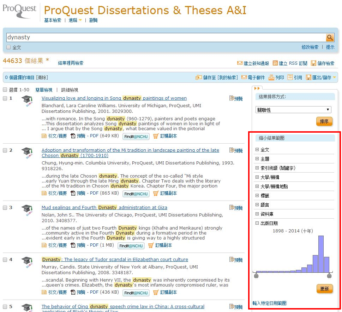Tick the select 1-50 checkbox
This screenshot has height=312, width=342.
coord(5,89)
